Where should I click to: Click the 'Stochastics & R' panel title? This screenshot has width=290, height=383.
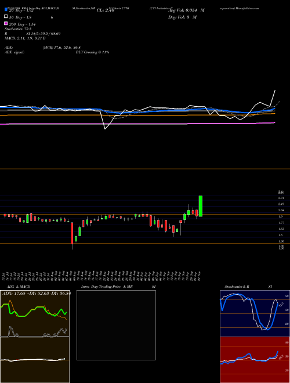tap(237, 287)
